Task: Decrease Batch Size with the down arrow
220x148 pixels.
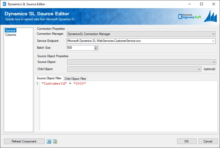Action: tap(96, 49)
